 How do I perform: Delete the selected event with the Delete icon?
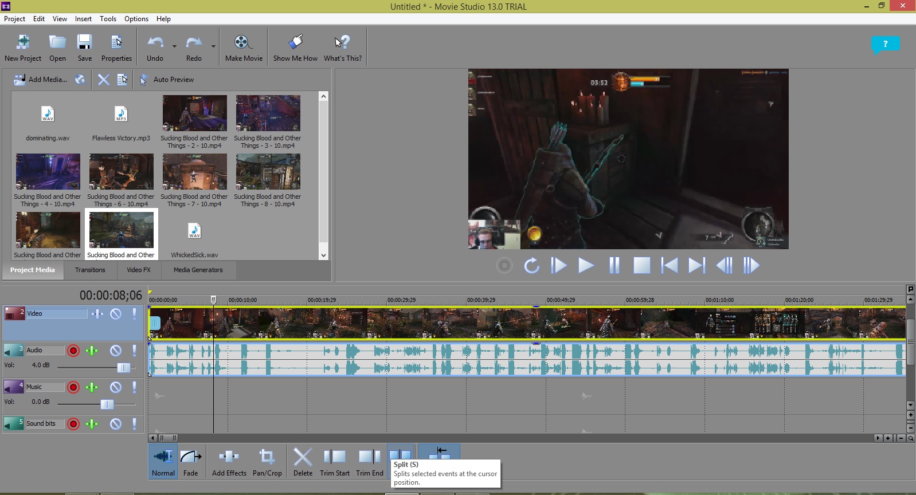coord(303,462)
